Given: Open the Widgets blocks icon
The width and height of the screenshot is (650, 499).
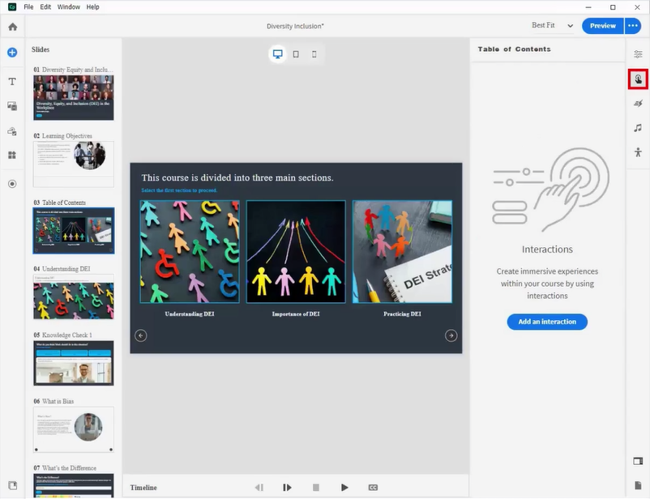Looking at the screenshot, I should [x=12, y=155].
